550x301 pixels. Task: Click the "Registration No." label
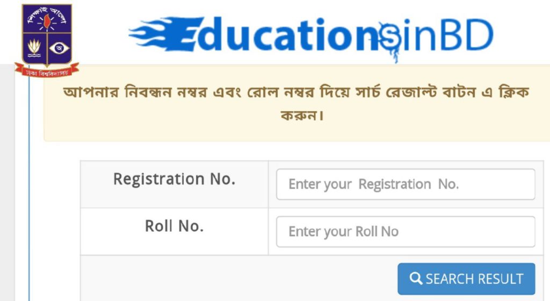click(174, 179)
